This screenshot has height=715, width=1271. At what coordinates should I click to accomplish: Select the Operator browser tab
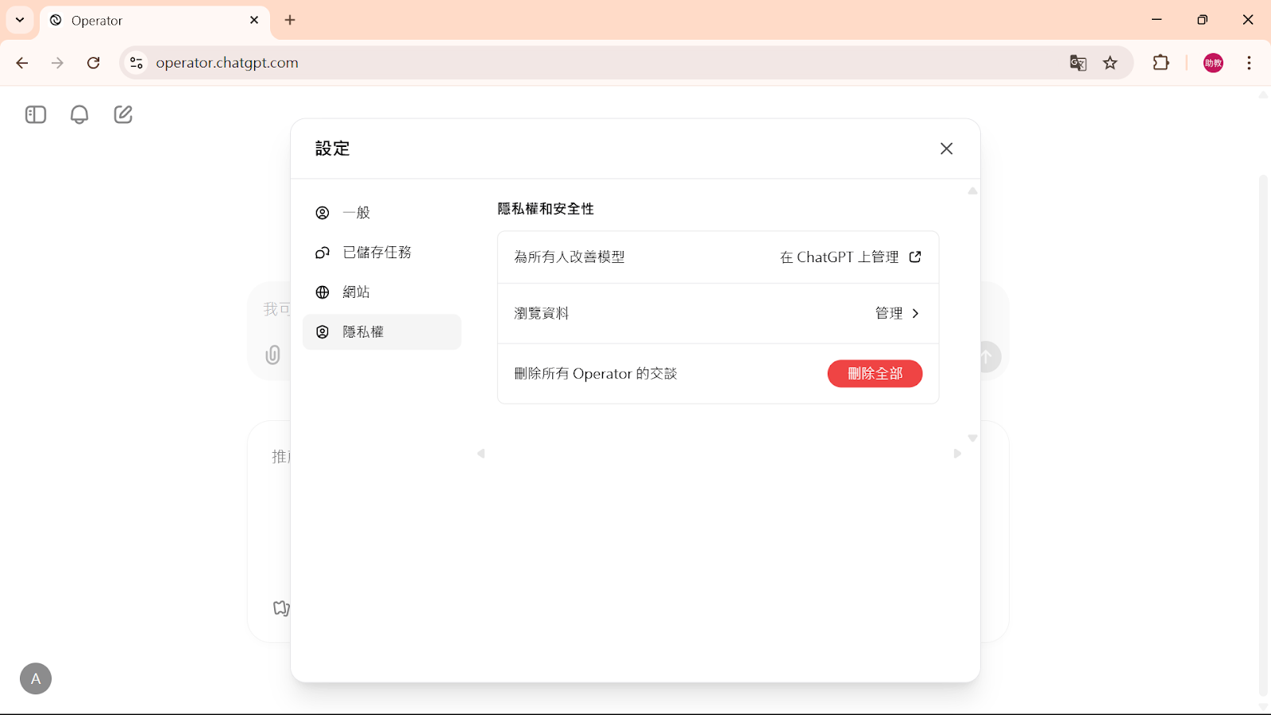[x=155, y=21]
